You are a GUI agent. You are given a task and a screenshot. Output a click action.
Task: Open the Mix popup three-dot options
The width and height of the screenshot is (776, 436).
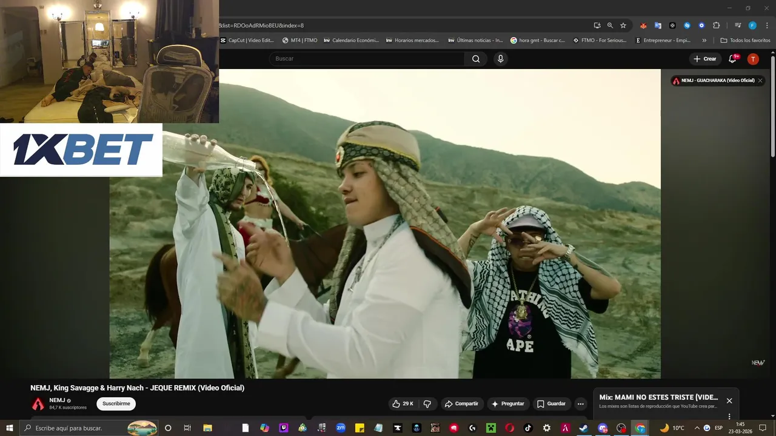coord(729,416)
